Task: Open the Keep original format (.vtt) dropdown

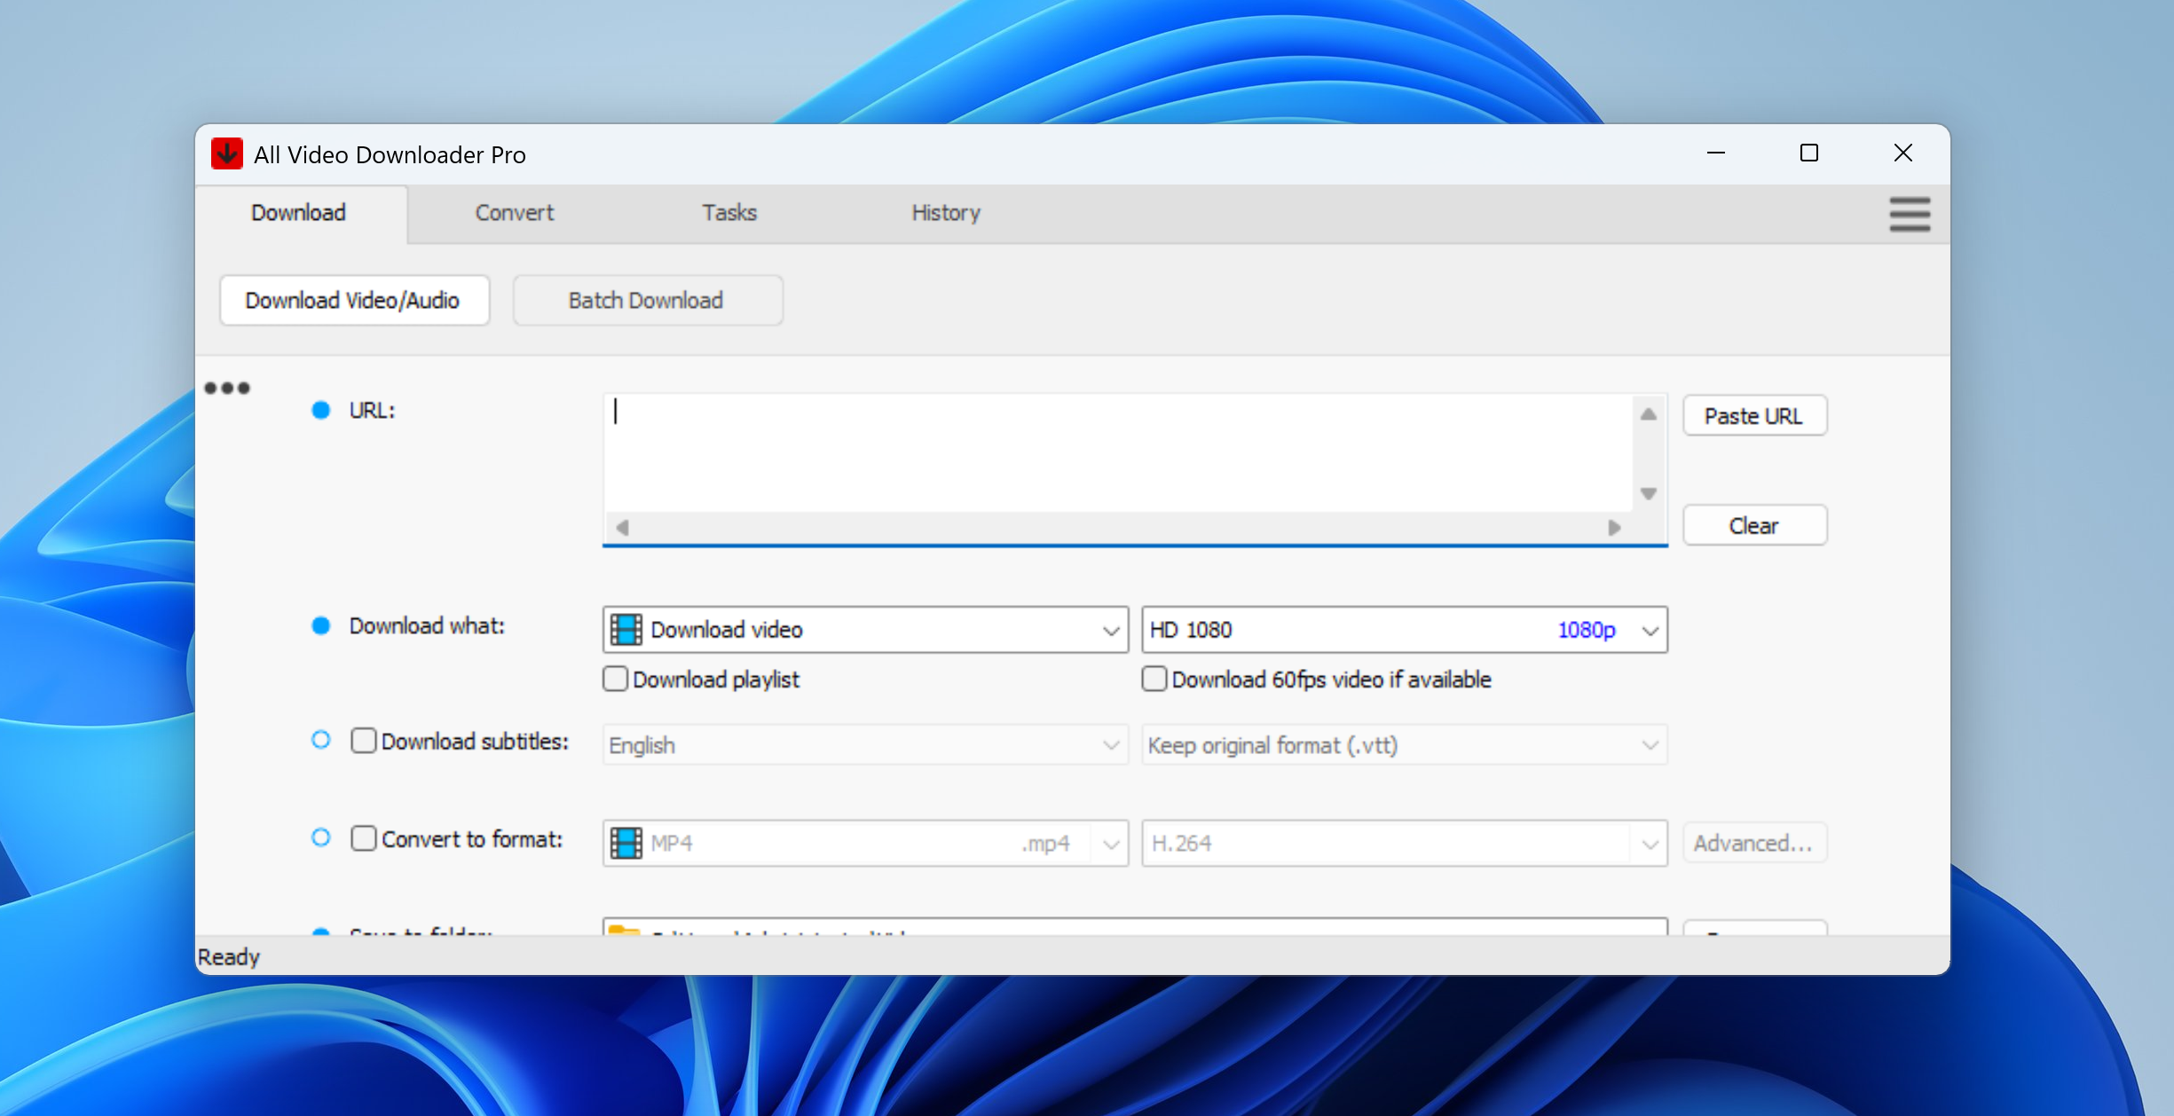Action: [1405, 745]
